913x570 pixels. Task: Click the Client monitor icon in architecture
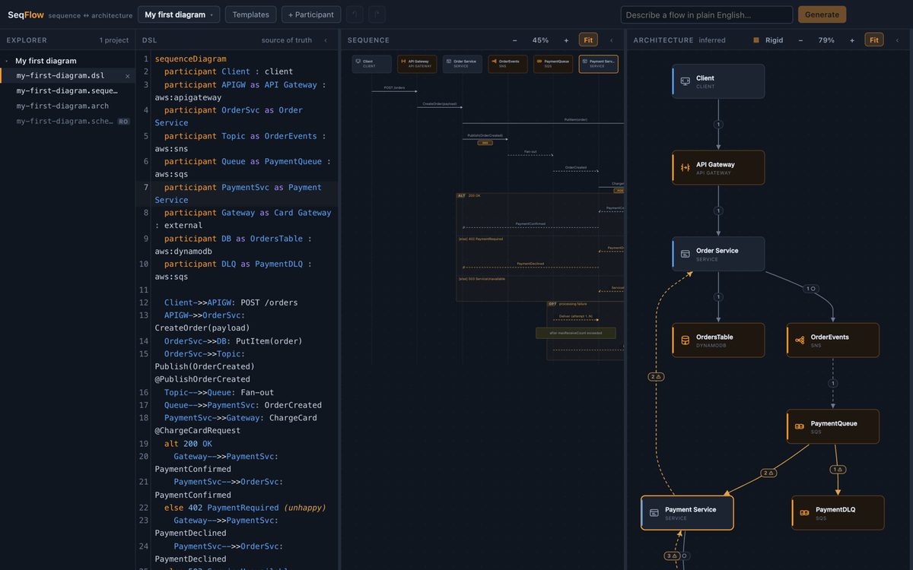coord(685,81)
